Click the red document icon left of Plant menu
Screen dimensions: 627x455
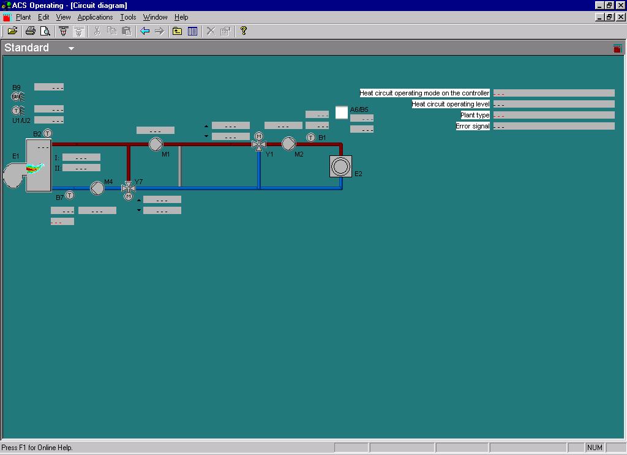point(7,17)
